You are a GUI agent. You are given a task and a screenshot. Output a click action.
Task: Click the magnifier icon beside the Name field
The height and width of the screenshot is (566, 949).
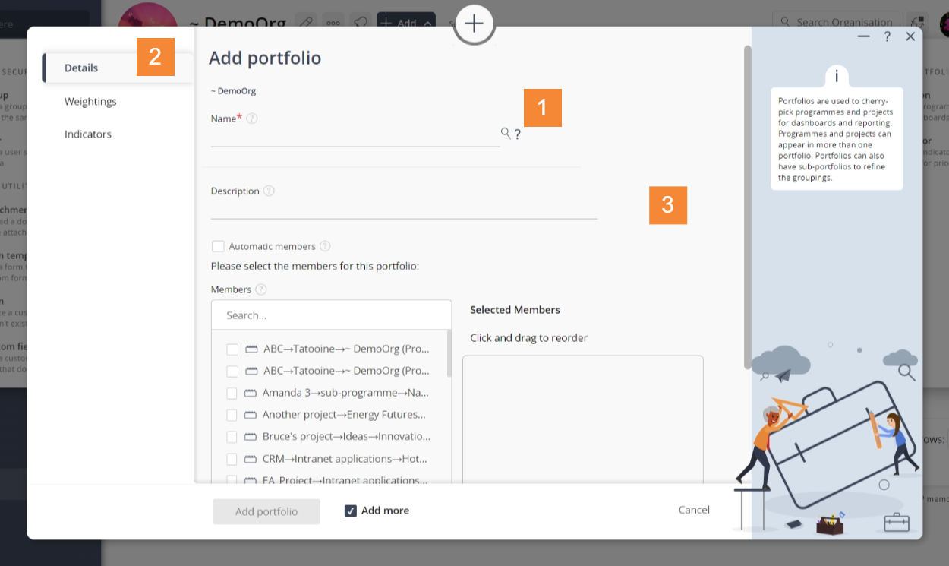(x=506, y=133)
